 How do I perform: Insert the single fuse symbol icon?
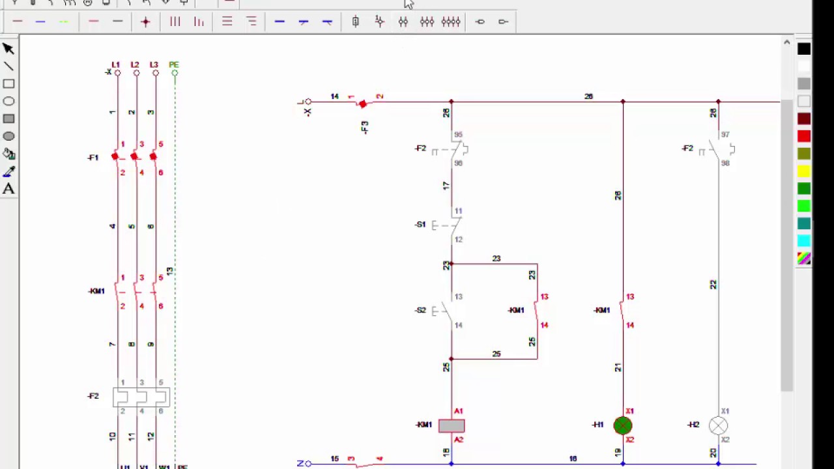356,21
